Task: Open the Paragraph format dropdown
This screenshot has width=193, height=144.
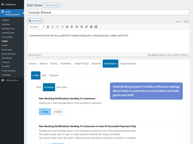Action: (37, 27)
